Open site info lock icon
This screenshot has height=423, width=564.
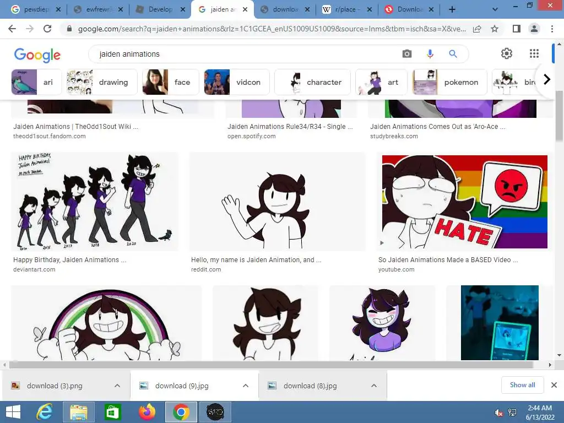(69, 29)
